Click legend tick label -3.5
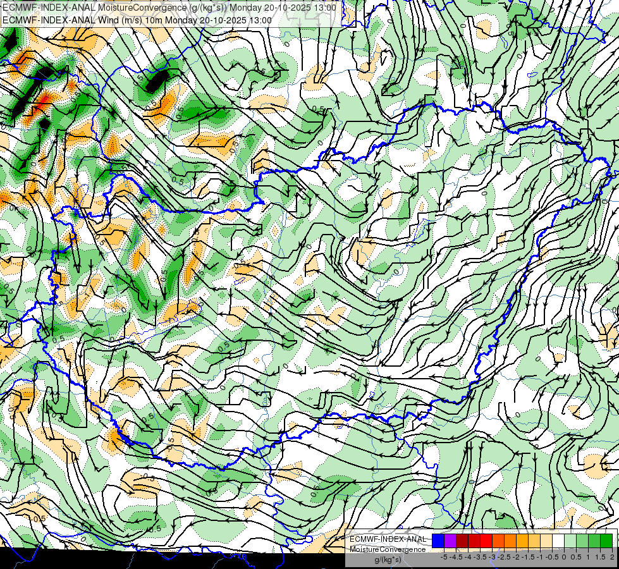Viewport: 619px width, 569px height. tap(480, 557)
